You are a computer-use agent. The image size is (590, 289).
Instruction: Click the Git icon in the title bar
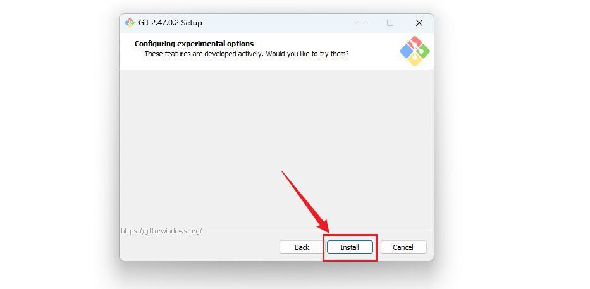pyautogui.click(x=130, y=23)
